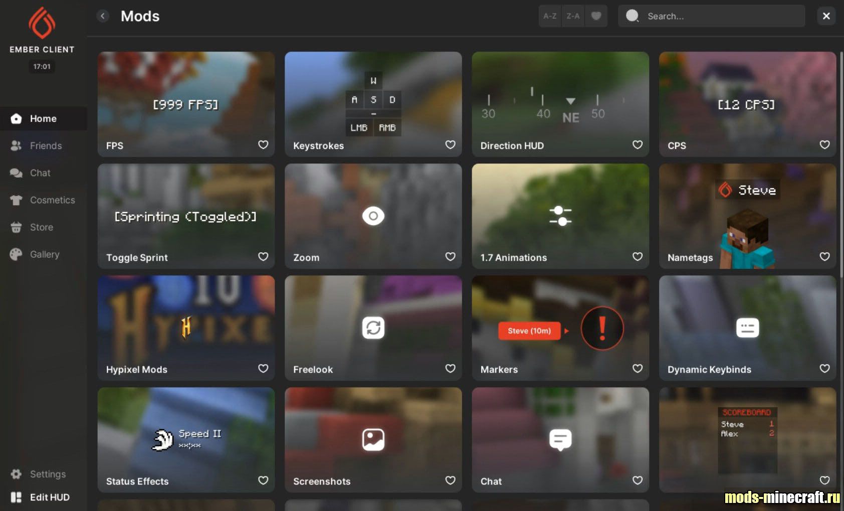This screenshot has height=511, width=844.
Task: Open Settings from sidebar
Action: (x=44, y=474)
